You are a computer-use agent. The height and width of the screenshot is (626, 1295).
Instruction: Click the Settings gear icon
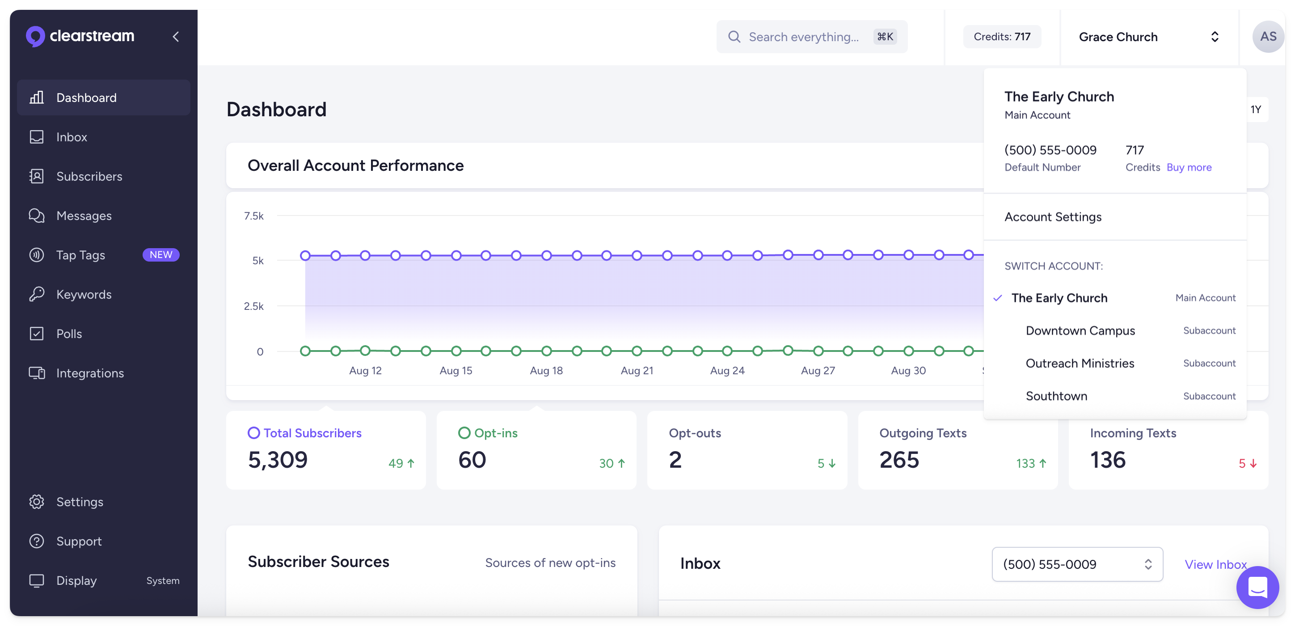(37, 502)
